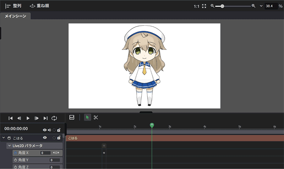Click the 4s mark on the ruler

click(205, 127)
